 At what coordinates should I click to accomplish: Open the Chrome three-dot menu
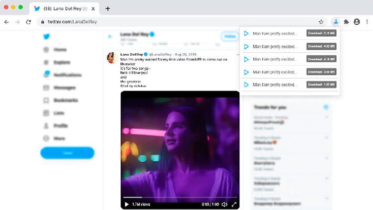[367, 22]
